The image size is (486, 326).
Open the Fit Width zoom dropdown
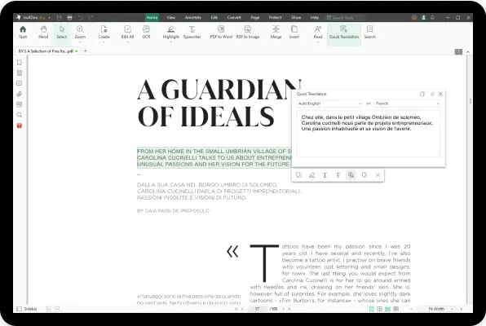[439, 309]
